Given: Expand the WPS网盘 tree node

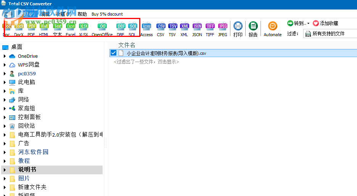Looking at the screenshot, I should click(x=5, y=65).
